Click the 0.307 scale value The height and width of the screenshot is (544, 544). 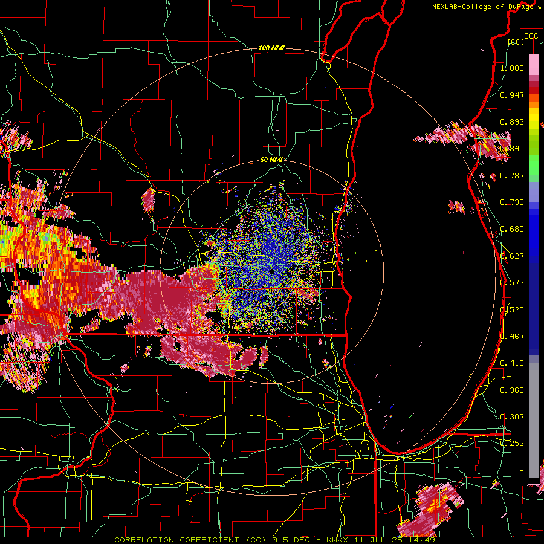[x=512, y=416]
